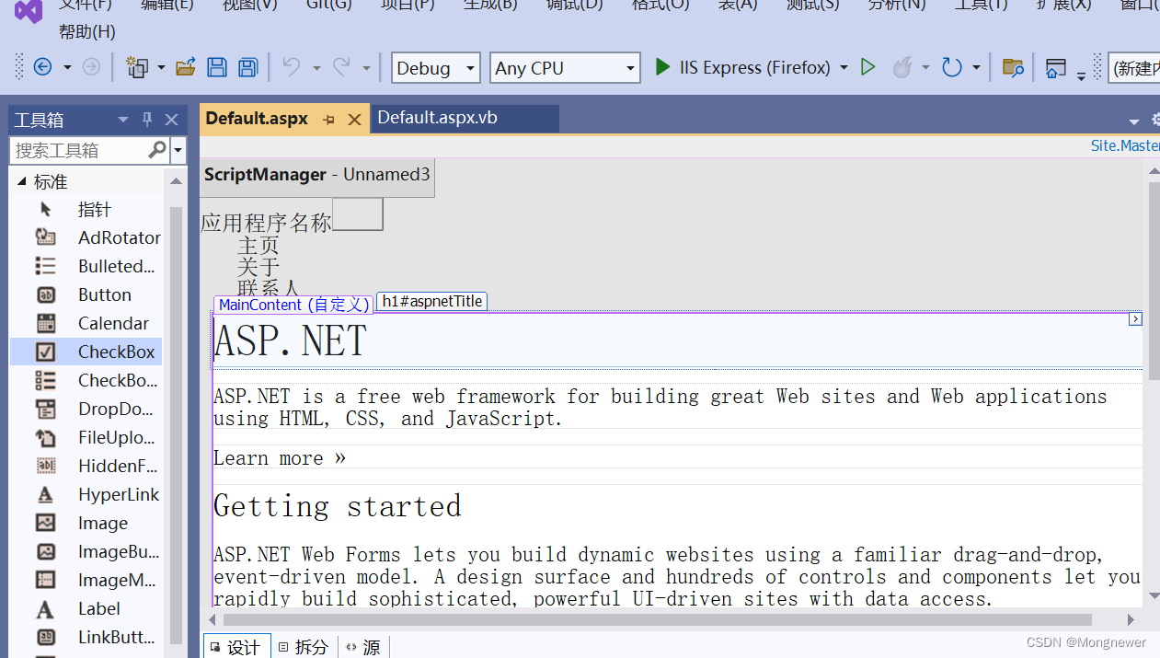Expand the aspnetTitle smart tag arrow
Viewport: 1160px width, 658px height.
click(1135, 318)
